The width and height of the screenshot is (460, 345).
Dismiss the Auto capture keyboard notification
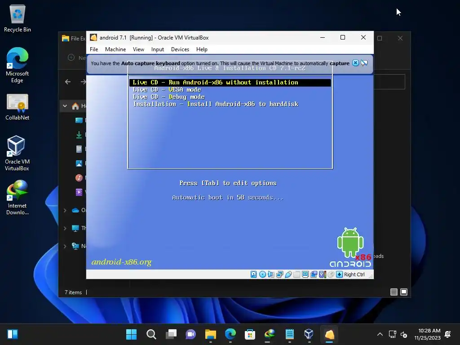coord(355,63)
